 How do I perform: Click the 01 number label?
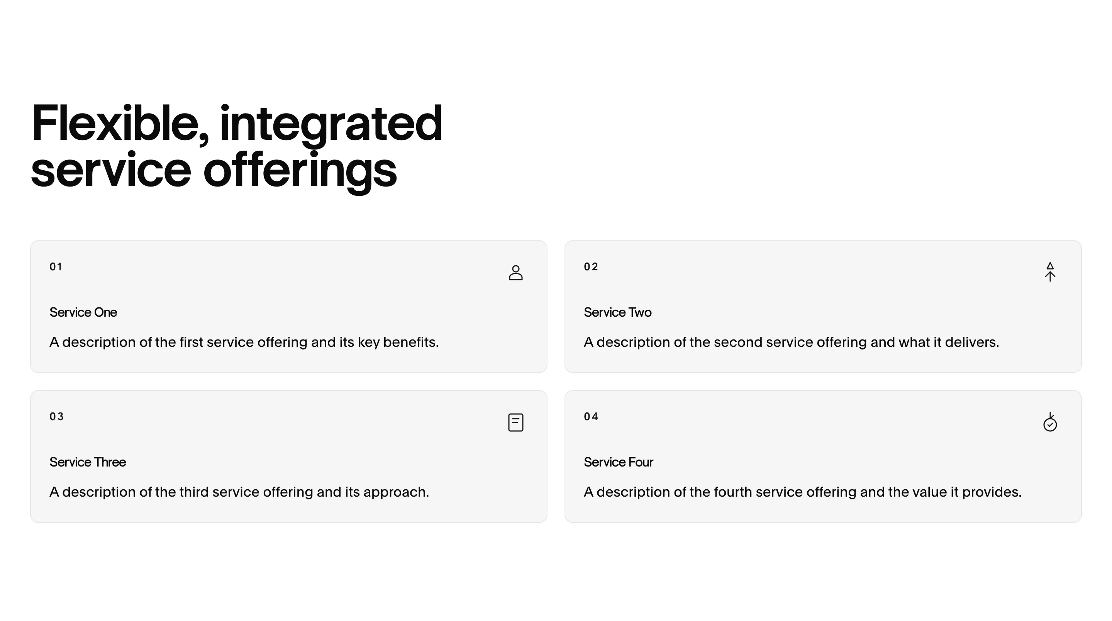[x=56, y=267]
